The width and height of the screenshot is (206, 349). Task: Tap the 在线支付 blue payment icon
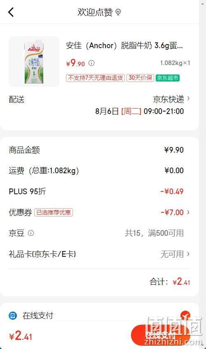coord(13,315)
